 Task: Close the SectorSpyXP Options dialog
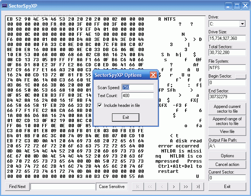point(153,75)
